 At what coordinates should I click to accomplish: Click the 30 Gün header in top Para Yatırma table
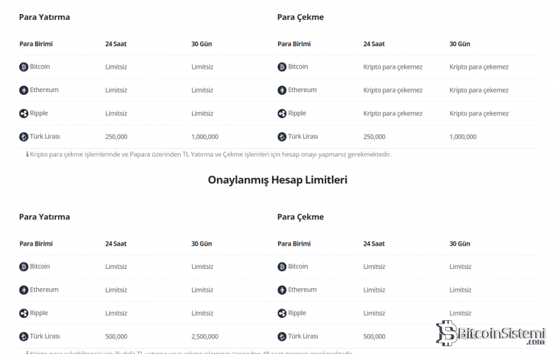[x=201, y=44]
